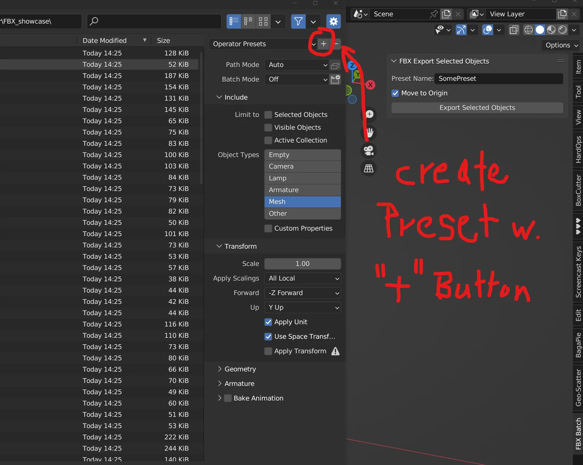
Task: Click the camera view icon in viewport
Action: tap(369, 150)
